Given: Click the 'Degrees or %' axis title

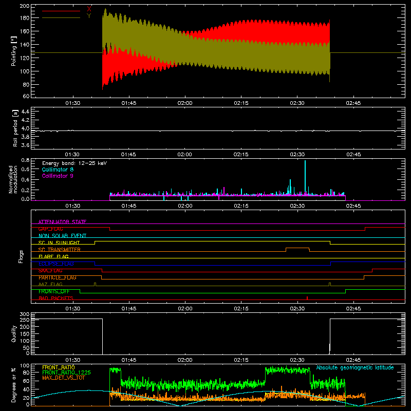Looking at the screenshot, I should pos(14,385).
